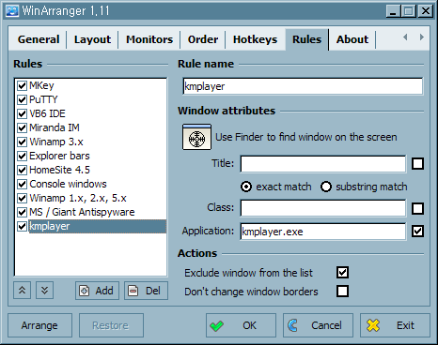
Task: Select the substring match radio button
Action: (x=326, y=187)
